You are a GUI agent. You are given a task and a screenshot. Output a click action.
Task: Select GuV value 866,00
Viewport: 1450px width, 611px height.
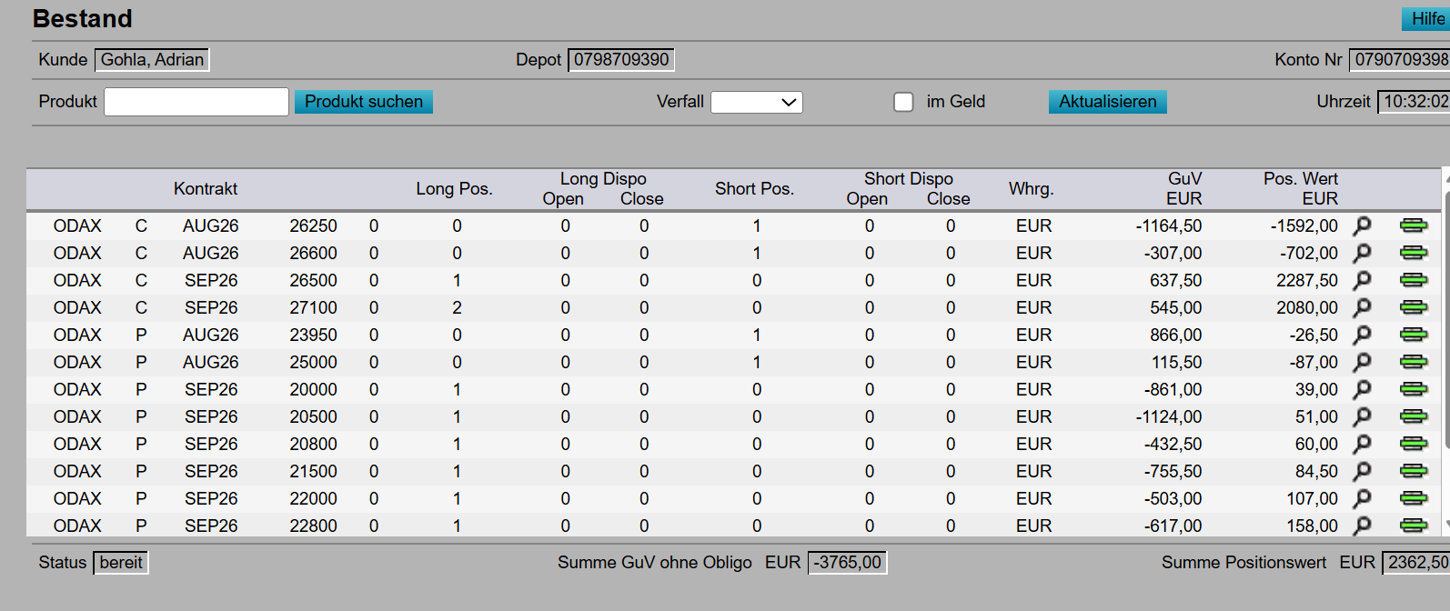[x=1176, y=335]
